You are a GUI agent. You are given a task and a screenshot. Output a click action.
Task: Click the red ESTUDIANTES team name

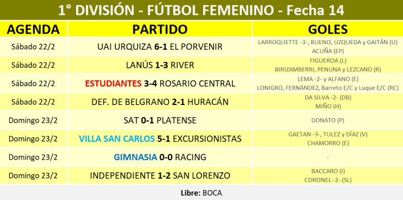pos(113,83)
